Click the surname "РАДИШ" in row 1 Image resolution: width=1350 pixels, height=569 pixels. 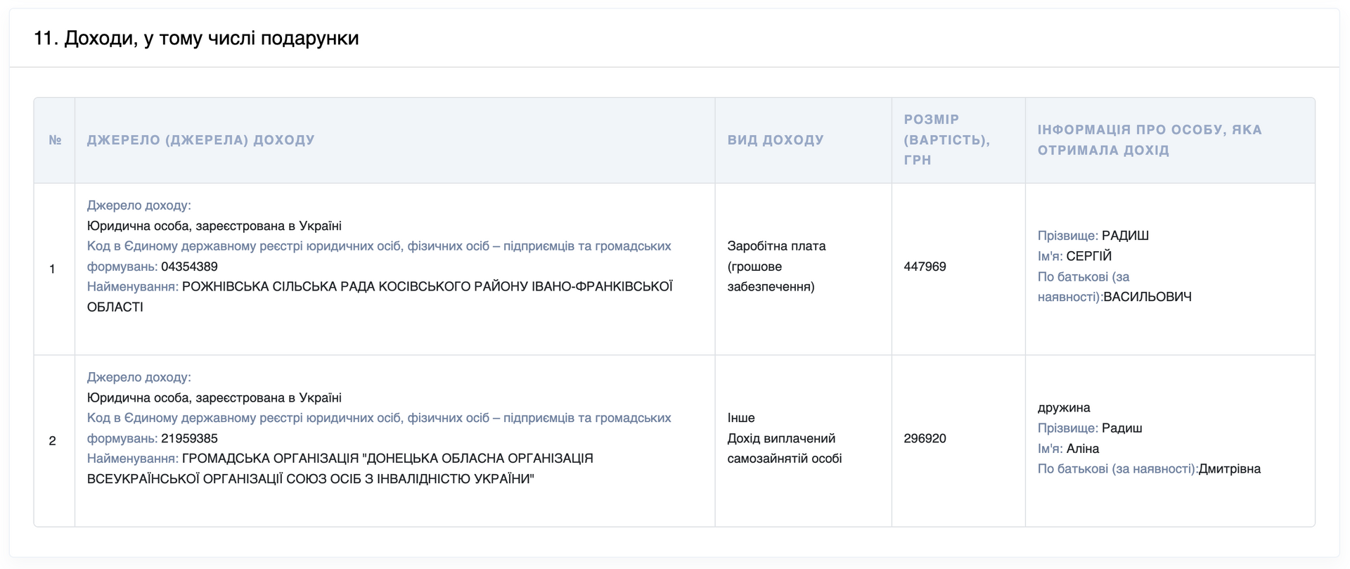[x=1125, y=236]
